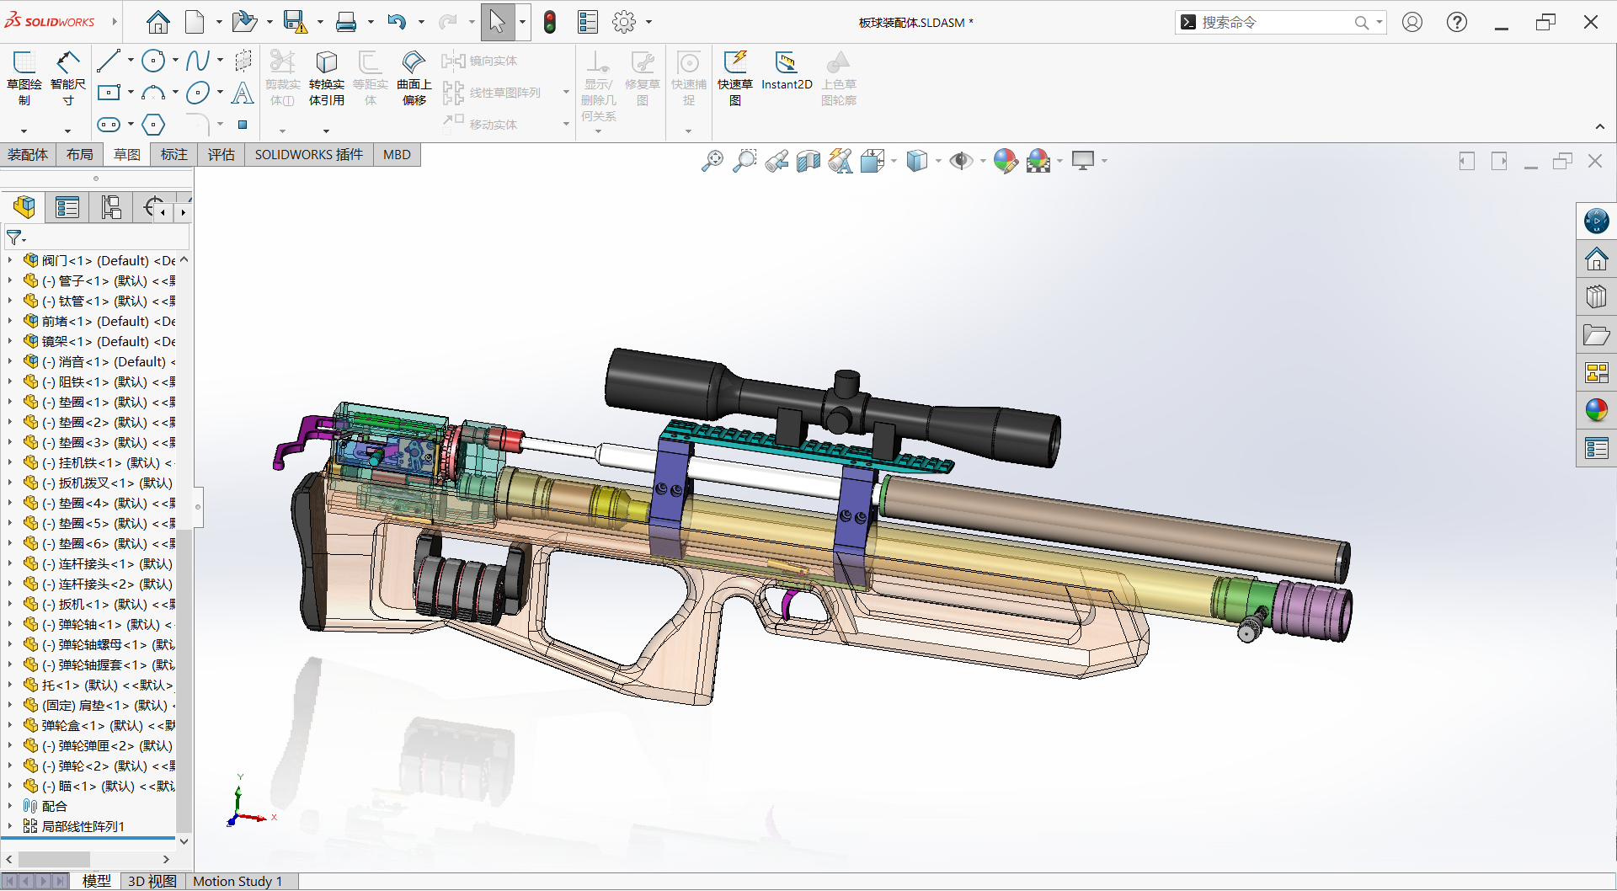Open View Orientation dropdown arrow
The width and height of the screenshot is (1617, 891).
894,161
